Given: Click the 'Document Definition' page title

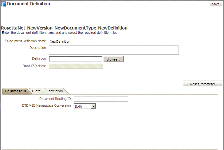Looking at the screenshot, I should 29,4.
